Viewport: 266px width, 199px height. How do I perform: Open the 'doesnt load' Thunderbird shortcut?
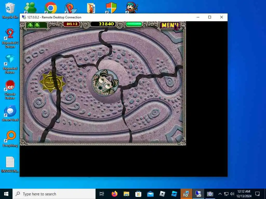coord(10,113)
